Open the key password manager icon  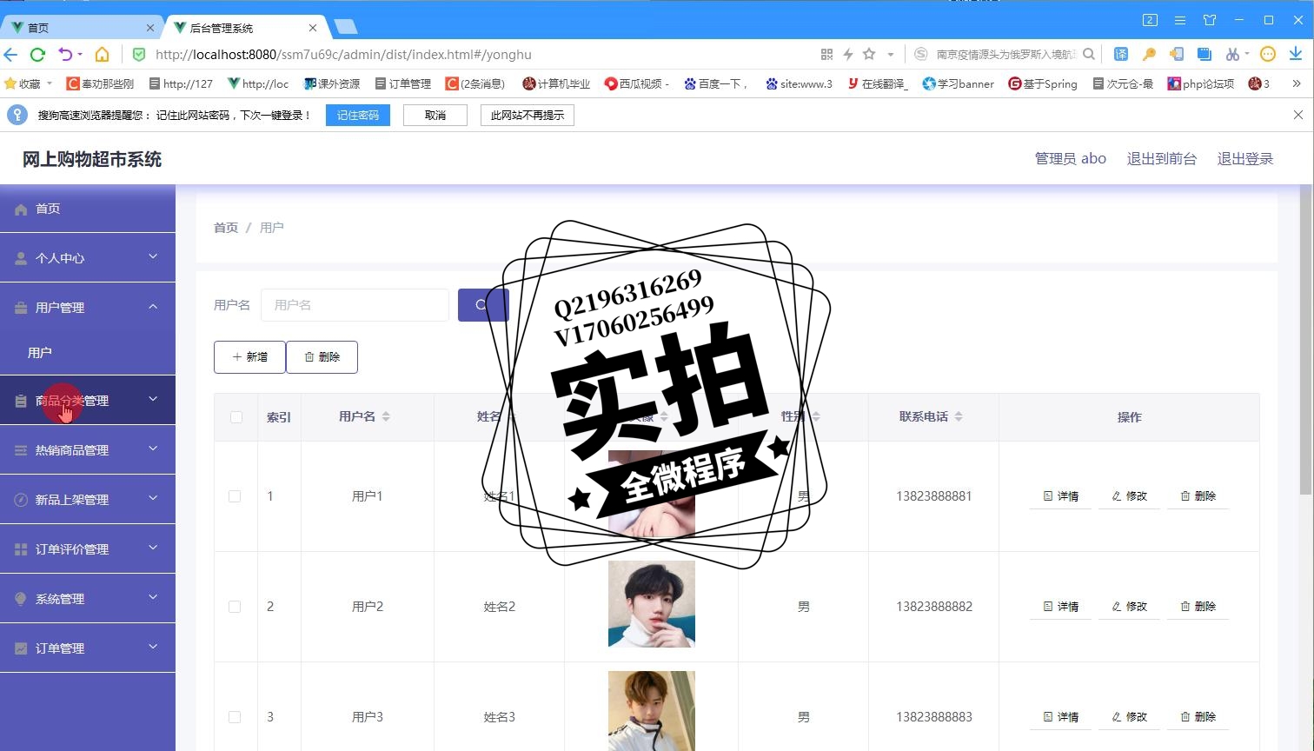pos(1149,54)
